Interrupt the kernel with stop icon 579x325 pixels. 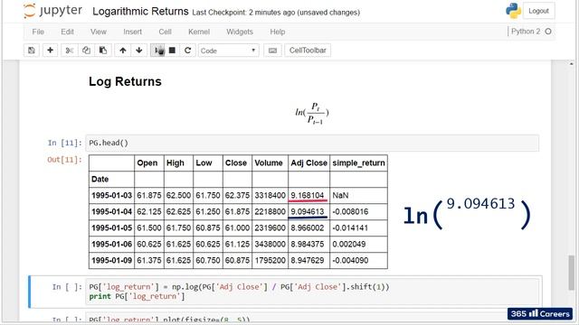(x=172, y=51)
